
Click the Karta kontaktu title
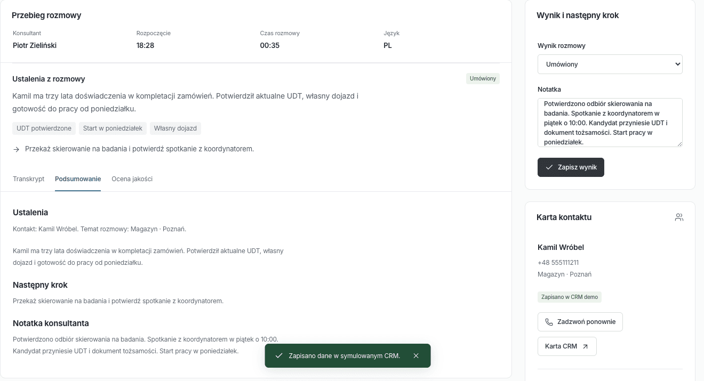564,217
